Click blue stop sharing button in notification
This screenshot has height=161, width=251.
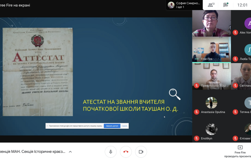pos(112,126)
